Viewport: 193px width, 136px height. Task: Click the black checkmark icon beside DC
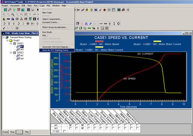100,10
